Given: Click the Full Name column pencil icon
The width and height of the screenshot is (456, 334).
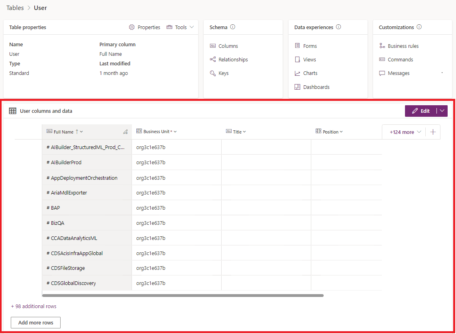Looking at the screenshot, I should 126,132.
